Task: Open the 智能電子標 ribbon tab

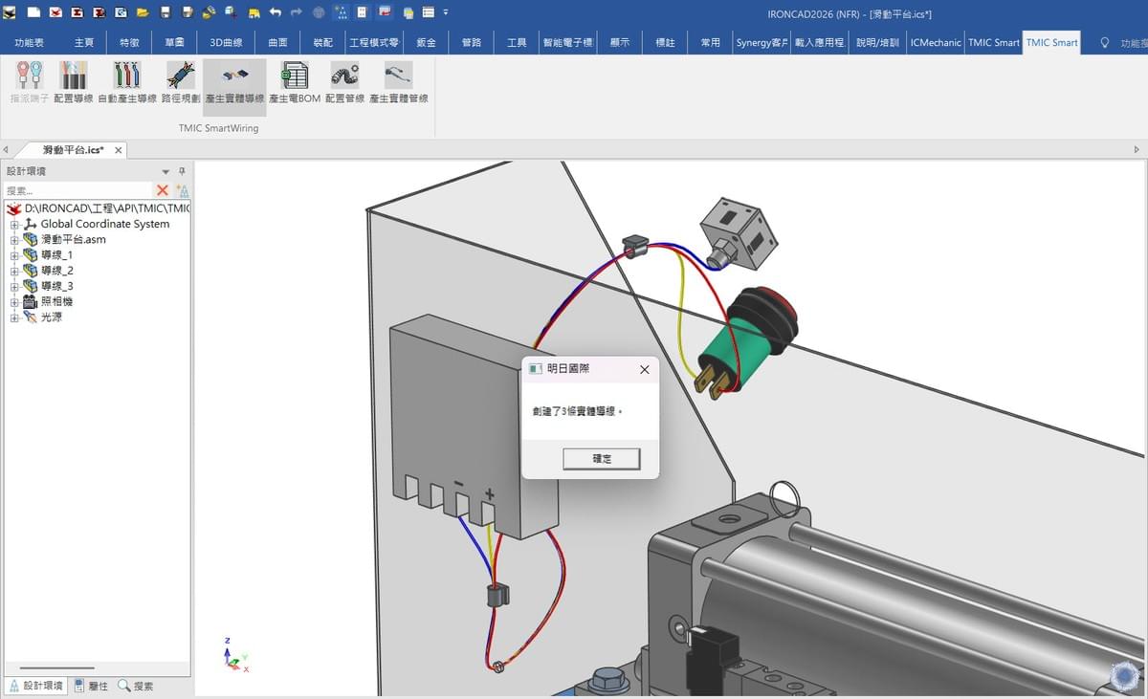Action: pos(568,43)
